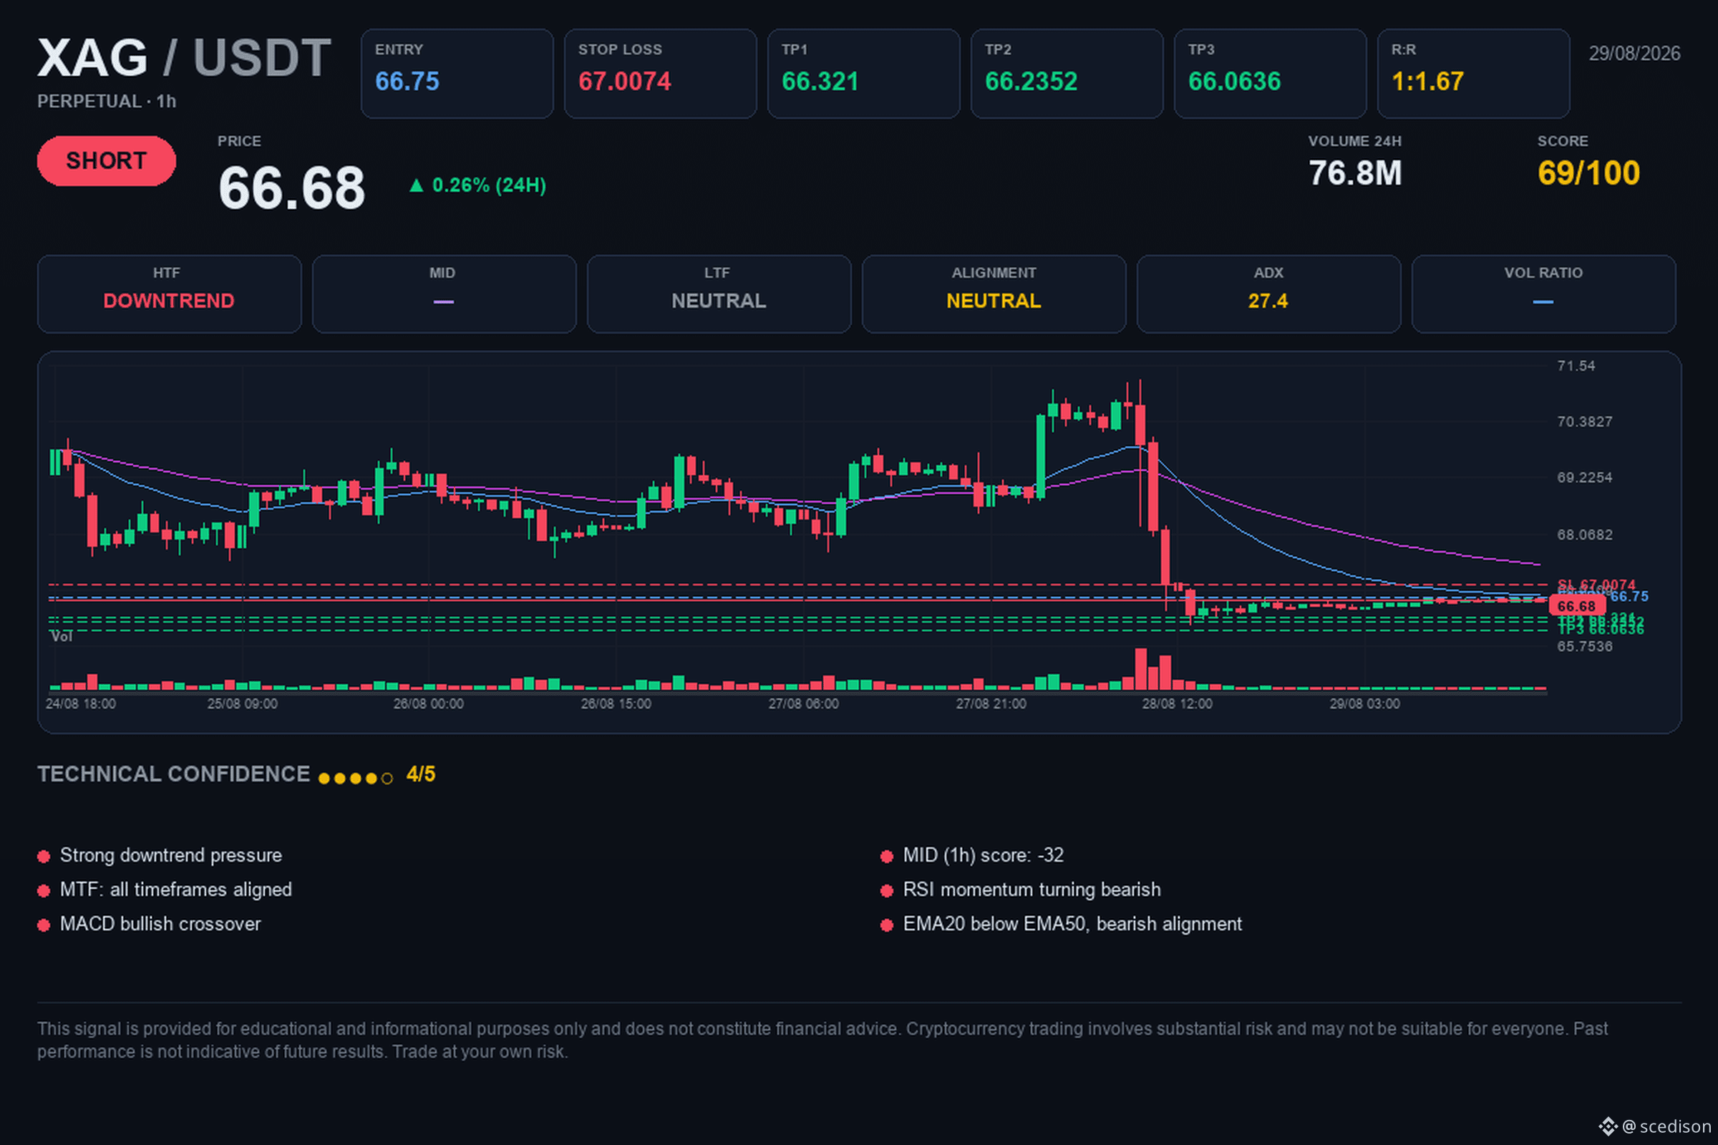Image resolution: width=1718 pixels, height=1145 pixels.
Task: Select the XAG / USDT pair title
Action: [184, 58]
